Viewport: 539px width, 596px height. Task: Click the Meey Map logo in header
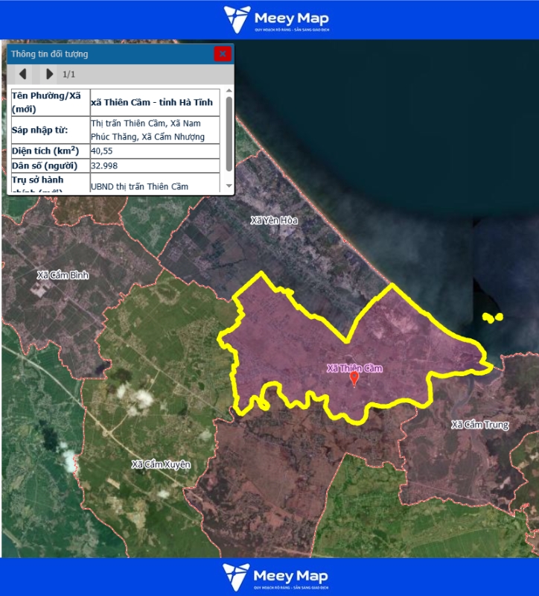click(x=276, y=19)
